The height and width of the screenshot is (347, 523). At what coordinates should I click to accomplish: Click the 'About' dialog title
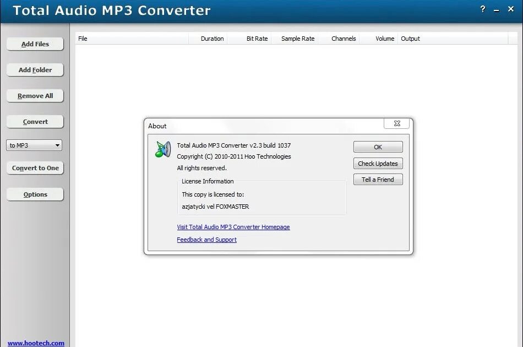157,126
